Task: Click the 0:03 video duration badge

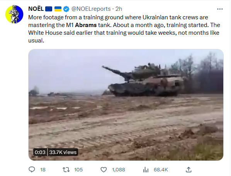Action: 40,152
